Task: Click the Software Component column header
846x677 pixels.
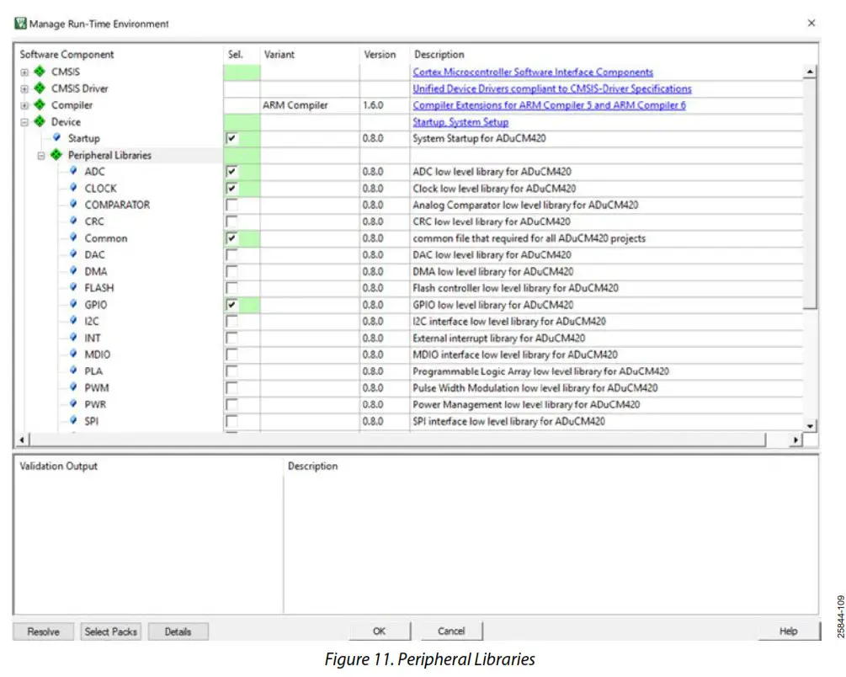Action: tap(67, 55)
